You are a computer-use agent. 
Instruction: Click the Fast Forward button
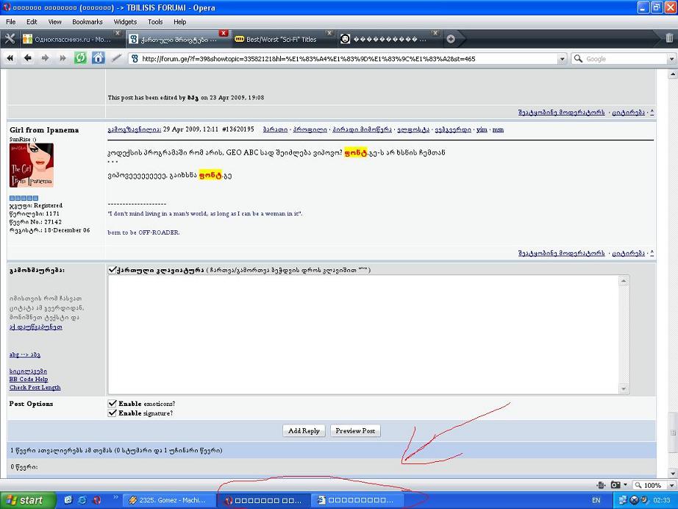click(x=63, y=58)
